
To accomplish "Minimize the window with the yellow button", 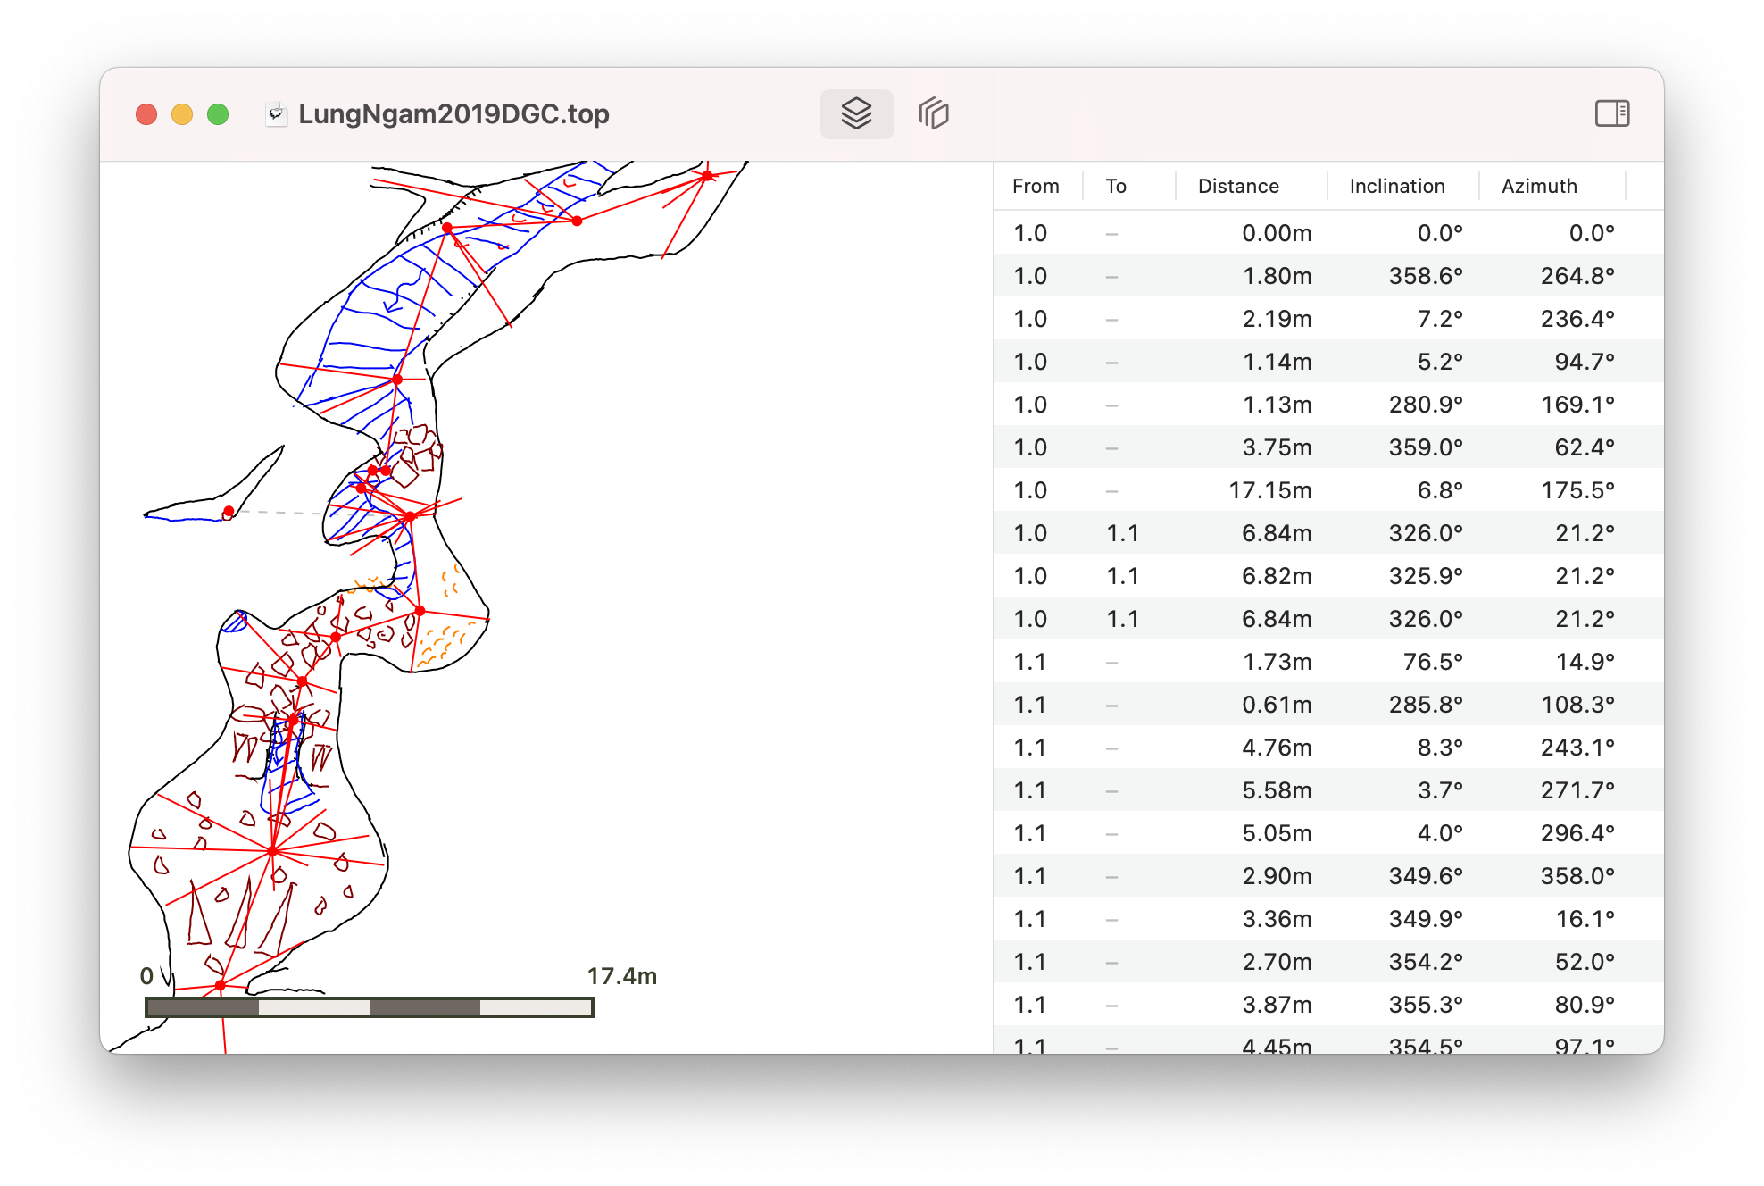I will click(x=182, y=114).
